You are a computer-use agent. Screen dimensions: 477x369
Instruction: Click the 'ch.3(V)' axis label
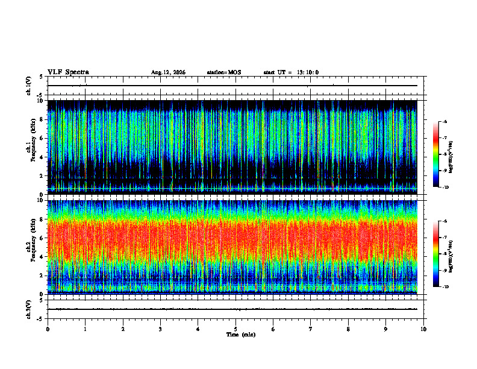29,309
